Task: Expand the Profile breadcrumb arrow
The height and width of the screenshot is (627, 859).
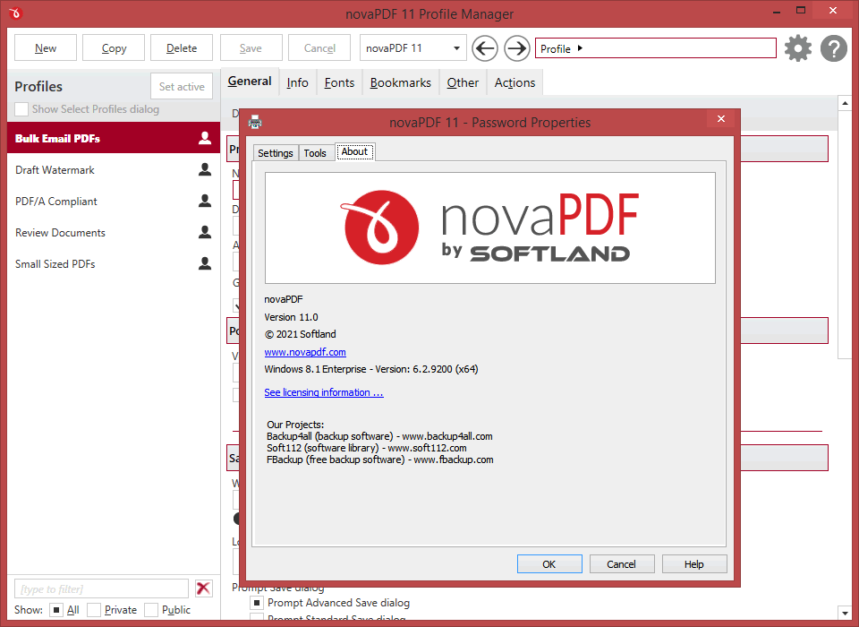Action: 580,48
